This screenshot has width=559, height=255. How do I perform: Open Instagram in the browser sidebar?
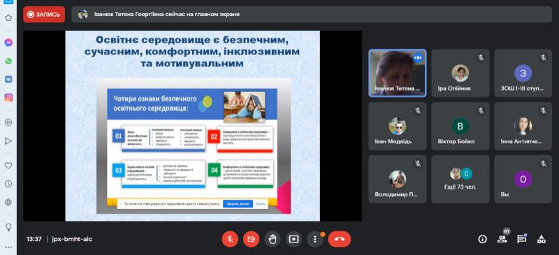click(x=8, y=97)
